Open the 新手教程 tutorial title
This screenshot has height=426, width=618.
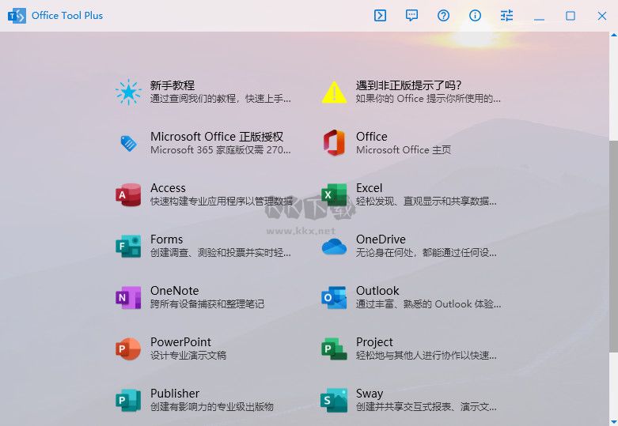(x=173, y=85)
